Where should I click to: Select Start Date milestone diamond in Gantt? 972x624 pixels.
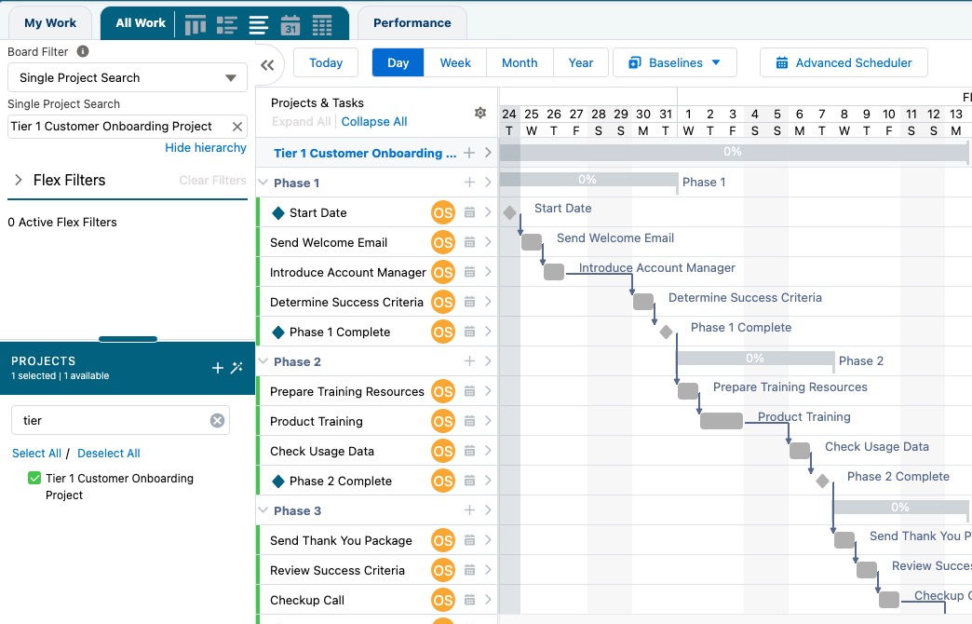tap(509, 212)
